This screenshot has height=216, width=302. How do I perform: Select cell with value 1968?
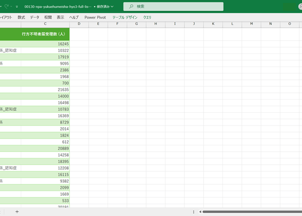(x=45, y=77)
